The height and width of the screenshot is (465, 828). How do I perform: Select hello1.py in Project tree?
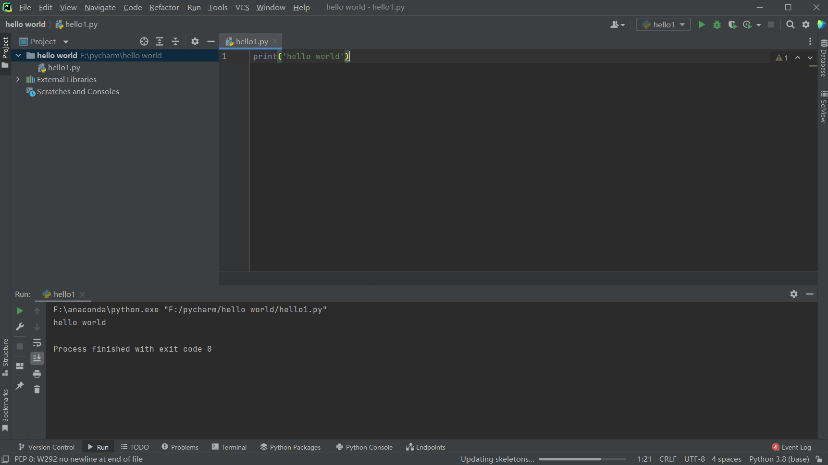pos(59,68)
